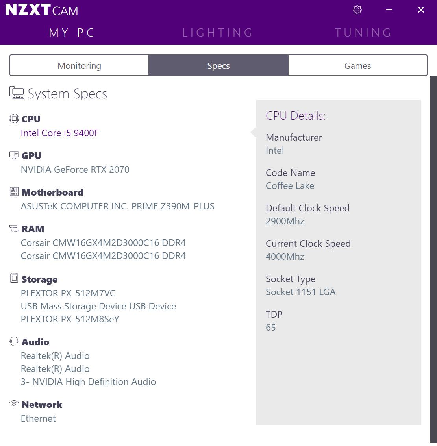Go to the LIGHTING section

pyautogui.click(x=218, y=33)
